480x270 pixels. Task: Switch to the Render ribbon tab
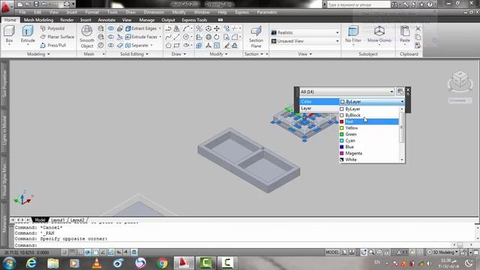[x=67, y=20]
